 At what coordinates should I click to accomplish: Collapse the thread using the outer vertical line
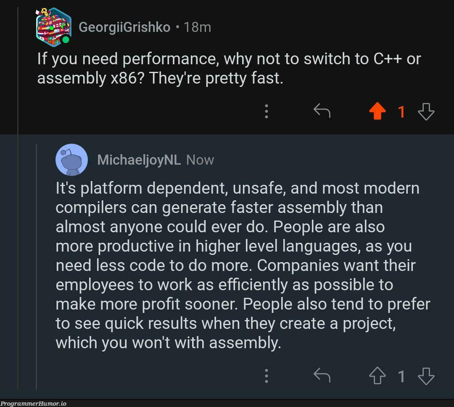[x=18, y=210]
